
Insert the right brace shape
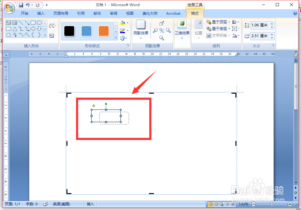(39, 35)
